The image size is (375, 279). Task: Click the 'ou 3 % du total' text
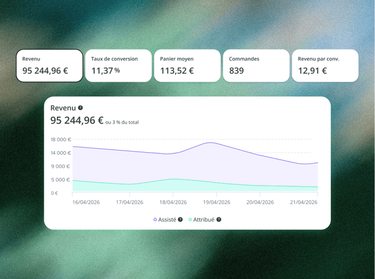point(122,122)
